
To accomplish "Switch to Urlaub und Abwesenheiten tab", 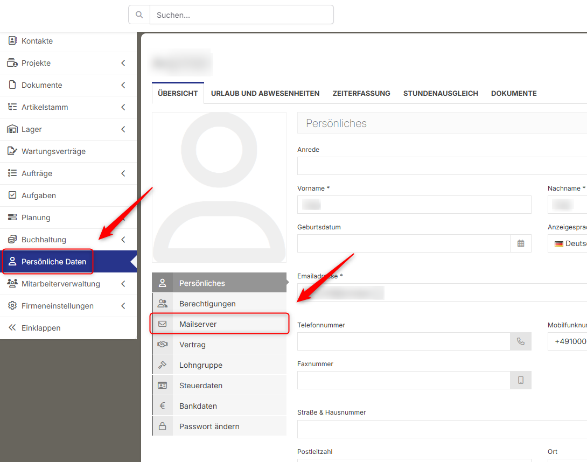I will [265, 93].
